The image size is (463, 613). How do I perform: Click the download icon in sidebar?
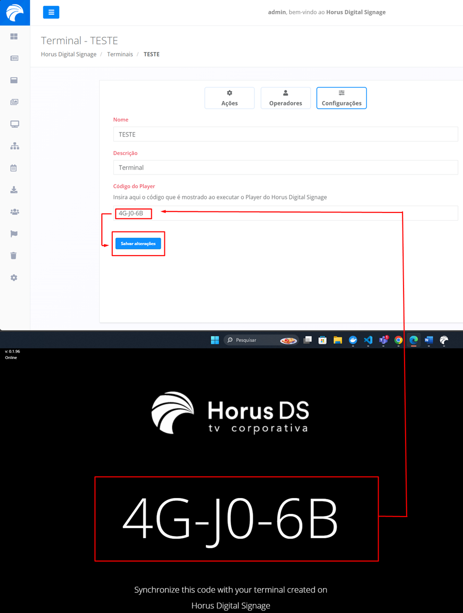pyautogui.click(x=14, y=190)
